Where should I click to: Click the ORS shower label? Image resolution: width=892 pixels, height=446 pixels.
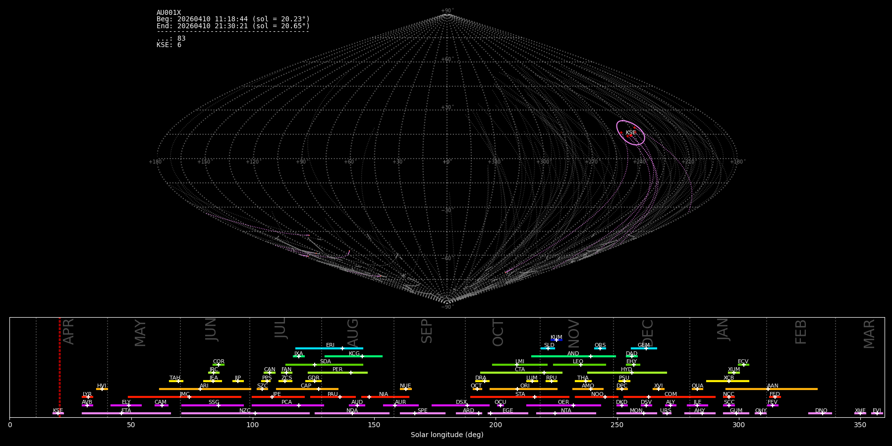click(x=600, y=345)
